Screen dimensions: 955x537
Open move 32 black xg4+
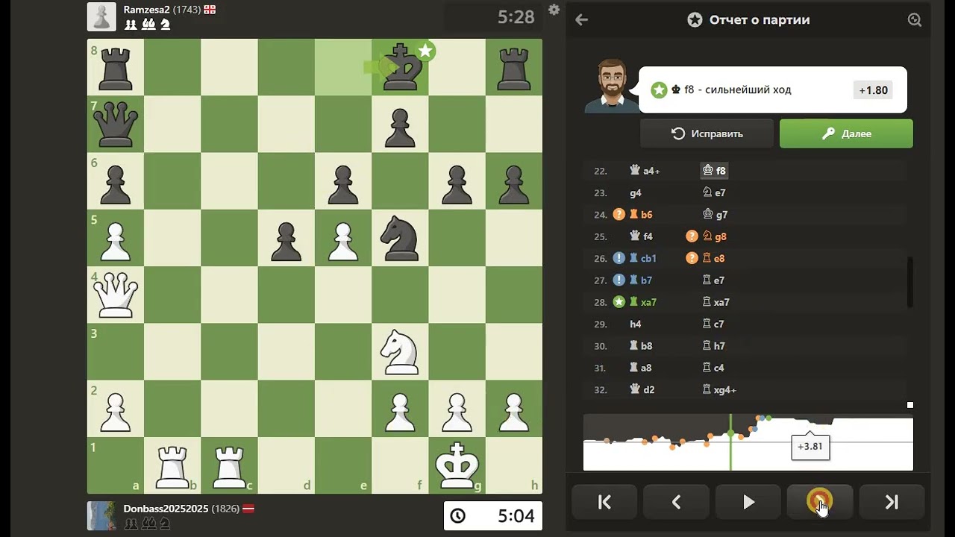tap(719, 390)
